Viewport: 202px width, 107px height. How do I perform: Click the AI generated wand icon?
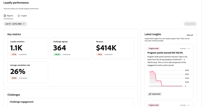point(150,94)
